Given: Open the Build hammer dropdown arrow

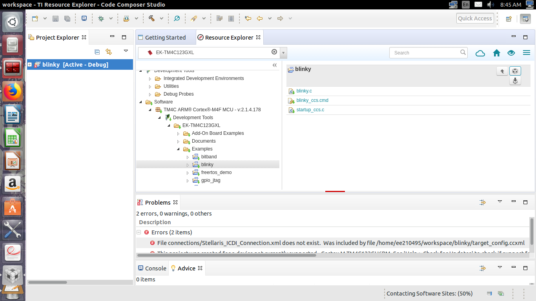Looking at the screenshot, I should coord(161,18).
